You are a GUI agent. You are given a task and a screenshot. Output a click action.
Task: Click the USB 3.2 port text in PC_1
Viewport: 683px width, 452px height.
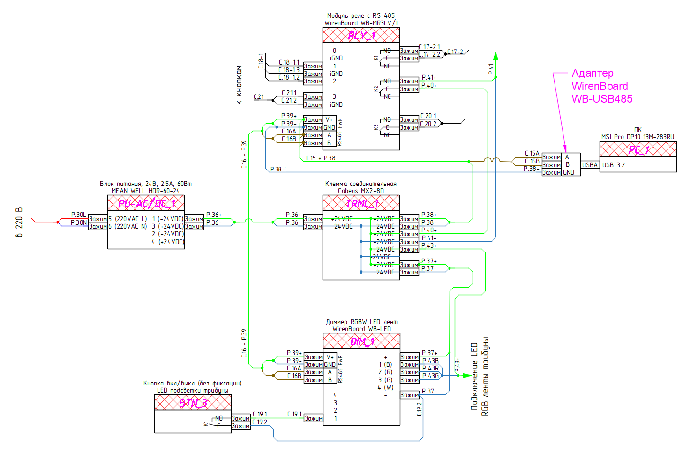(613, 165)
